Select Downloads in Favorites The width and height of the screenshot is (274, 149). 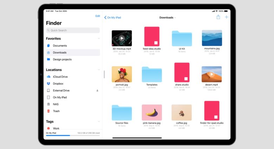pyautogui.click(x=73, y=53)
